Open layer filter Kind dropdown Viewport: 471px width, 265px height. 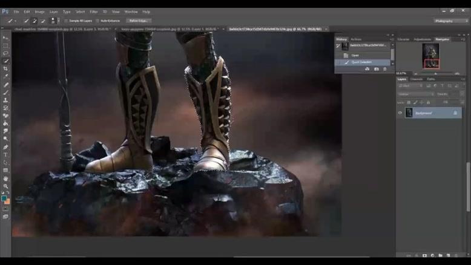(x=410, y=85)
